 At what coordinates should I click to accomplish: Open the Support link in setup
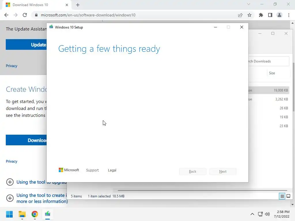tap(92, 170)
